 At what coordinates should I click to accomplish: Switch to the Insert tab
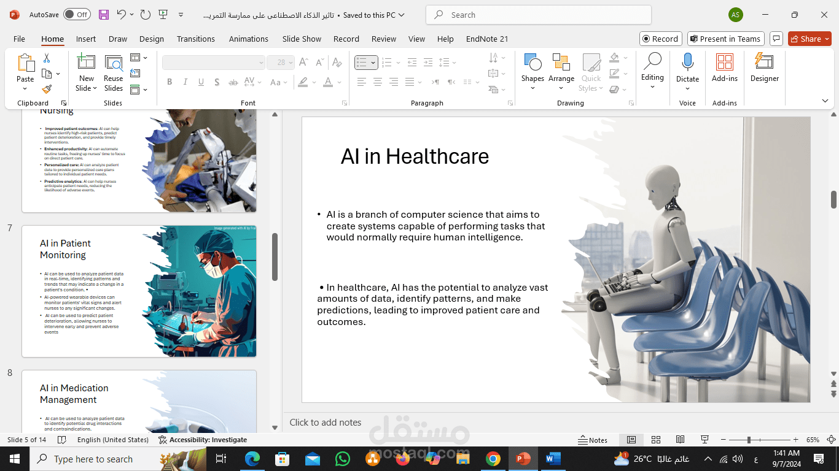[x=86, y=39]
